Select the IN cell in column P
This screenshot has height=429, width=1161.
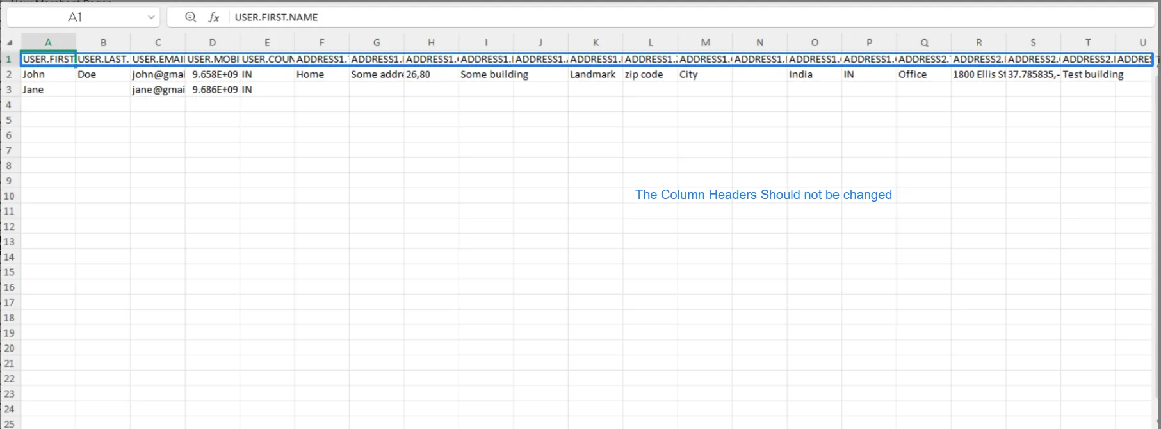tap(869, 74)
